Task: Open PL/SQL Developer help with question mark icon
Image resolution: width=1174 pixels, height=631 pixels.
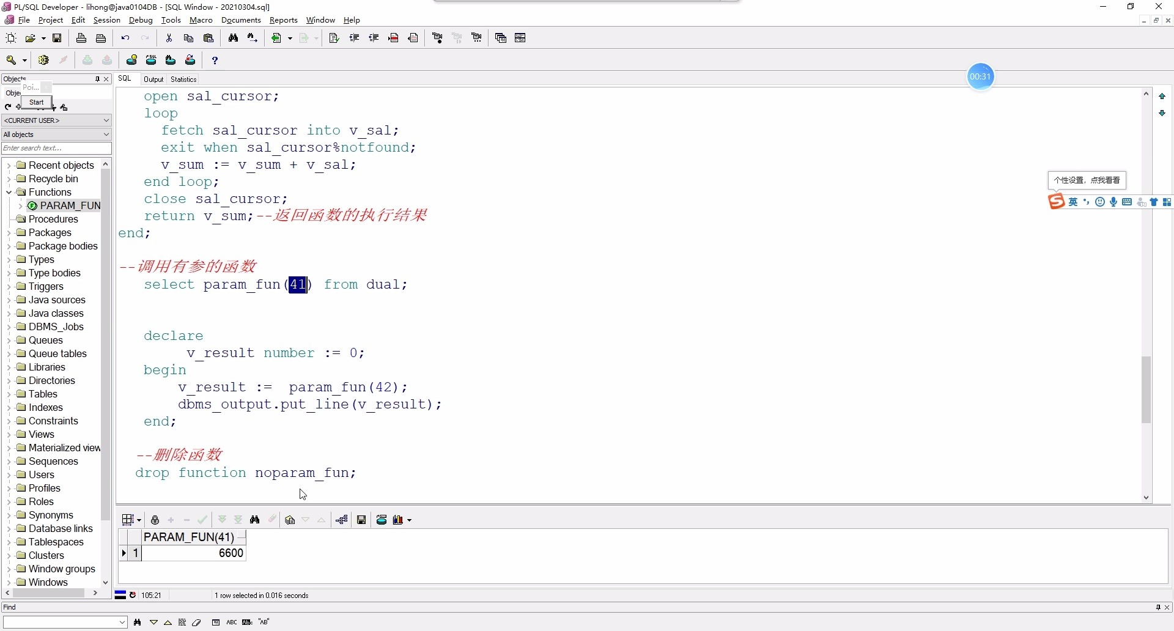Action: click(x=215, y=60)
